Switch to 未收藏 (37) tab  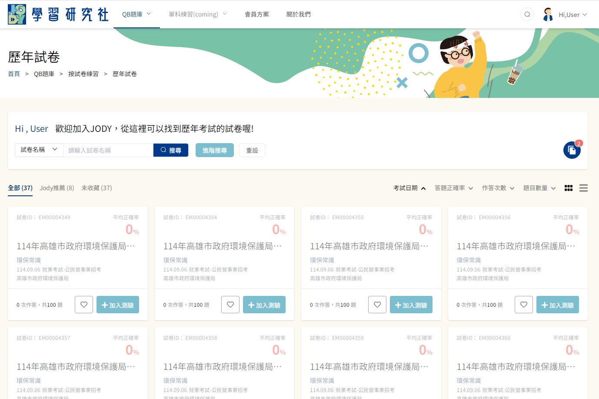97,188
